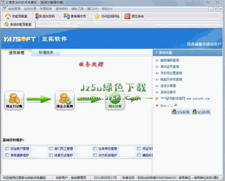This screenshot has width=225, height=181.
Task: Click red 业务处理 heading text
Action: pyautogui.click(x=91, y=64)
